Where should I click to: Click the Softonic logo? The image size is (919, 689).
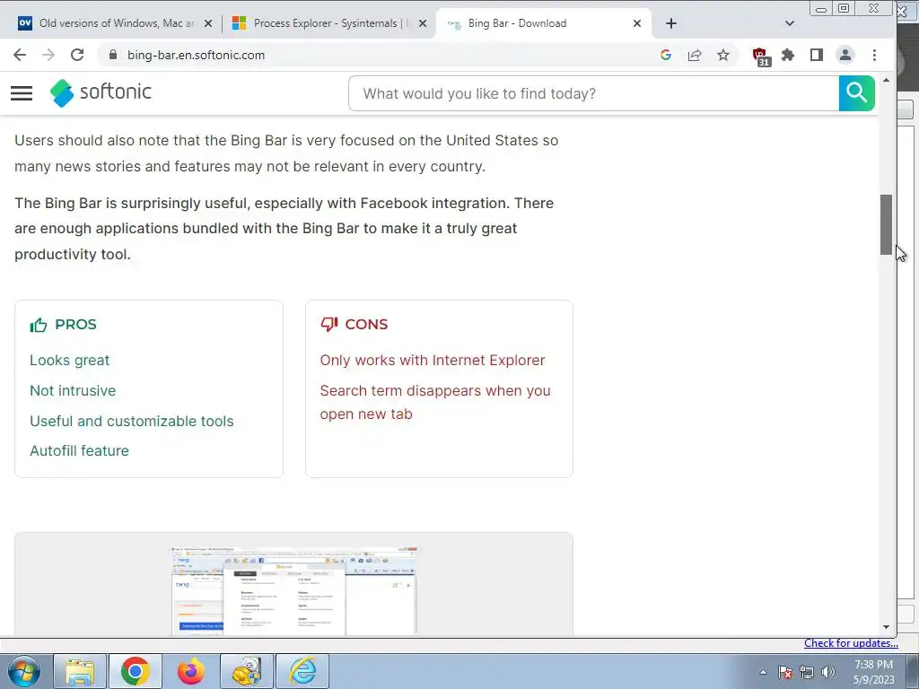pos(101,92)
